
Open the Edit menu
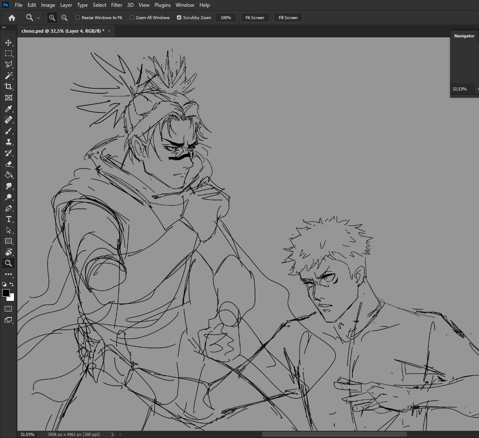[x=32, y=5]
